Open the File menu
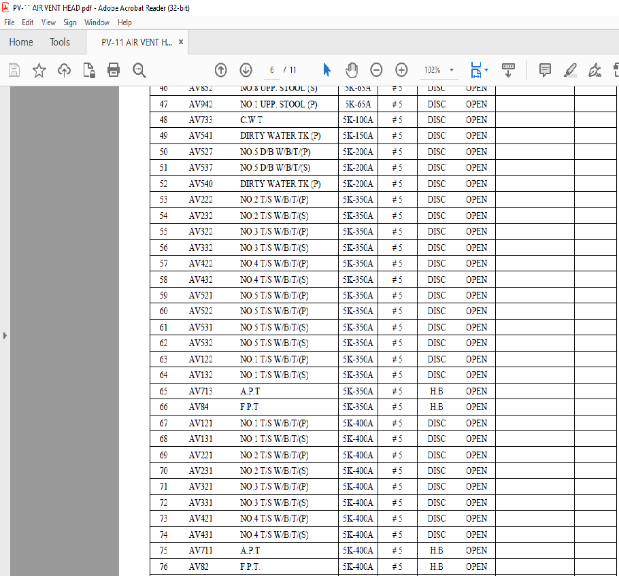The image size is (619, 576). point(10,22)
